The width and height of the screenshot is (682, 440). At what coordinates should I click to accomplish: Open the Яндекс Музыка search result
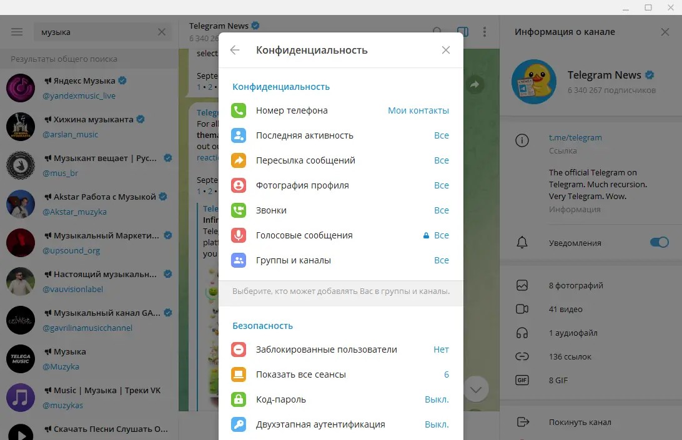point(89,88)
